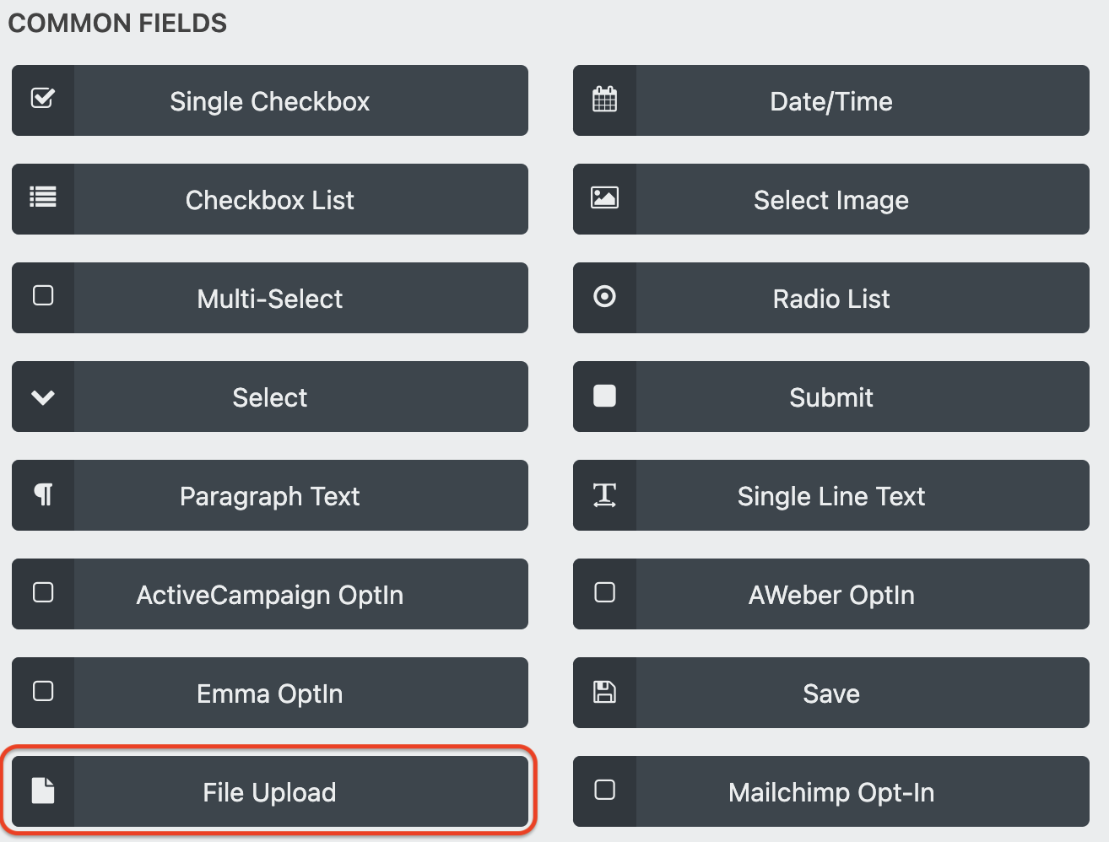The width and height of the screenshot is (1109, 842).
Task: Click the document icon beside File Upload
Action: click(x=42, y=791)
